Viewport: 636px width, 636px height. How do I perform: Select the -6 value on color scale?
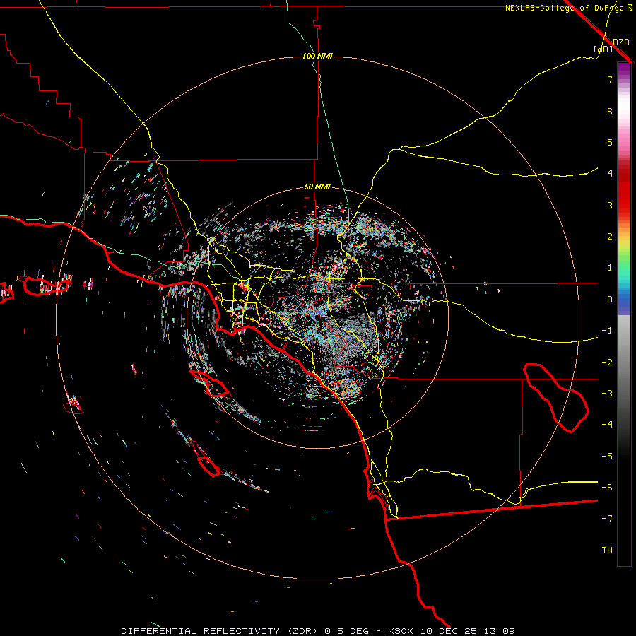[x=607, y=488]
